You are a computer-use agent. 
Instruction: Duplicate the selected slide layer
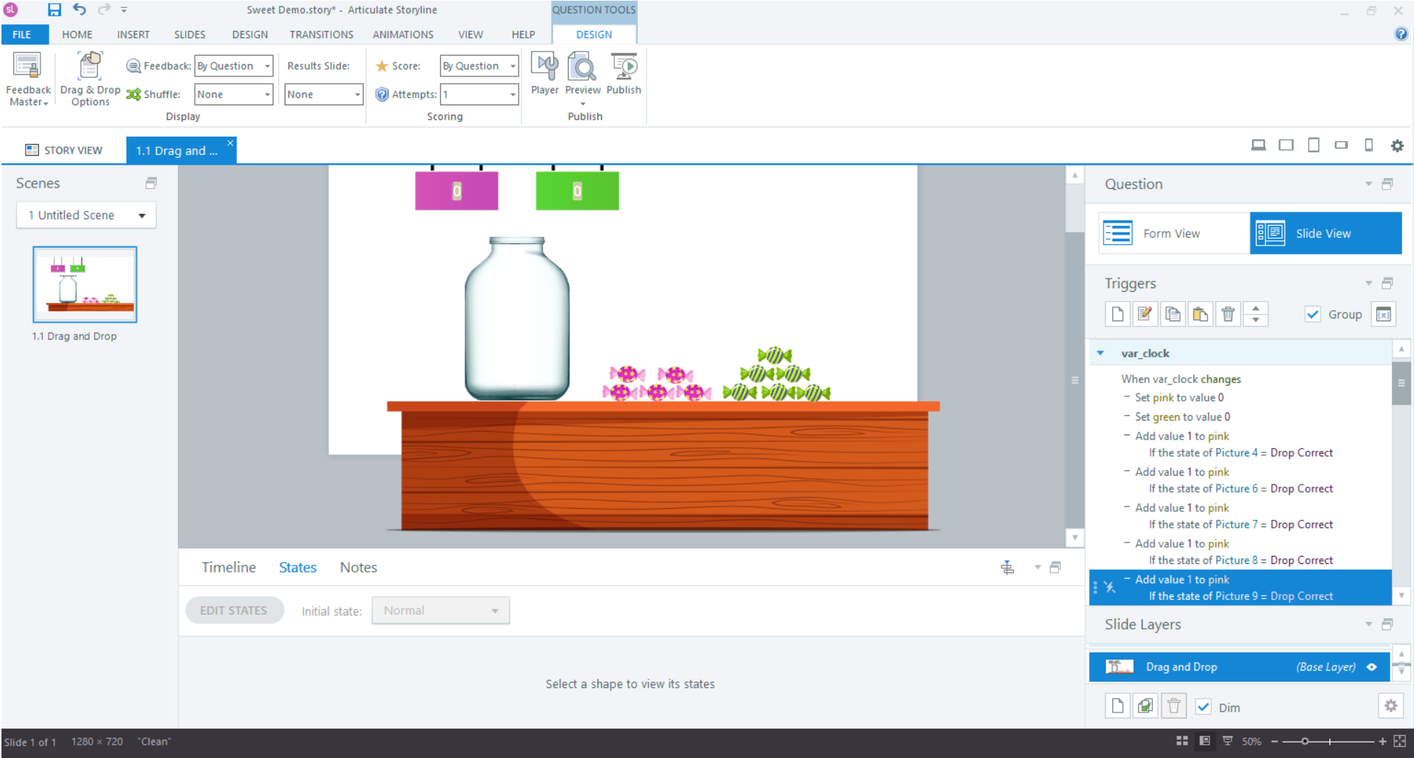point(1145,707)
